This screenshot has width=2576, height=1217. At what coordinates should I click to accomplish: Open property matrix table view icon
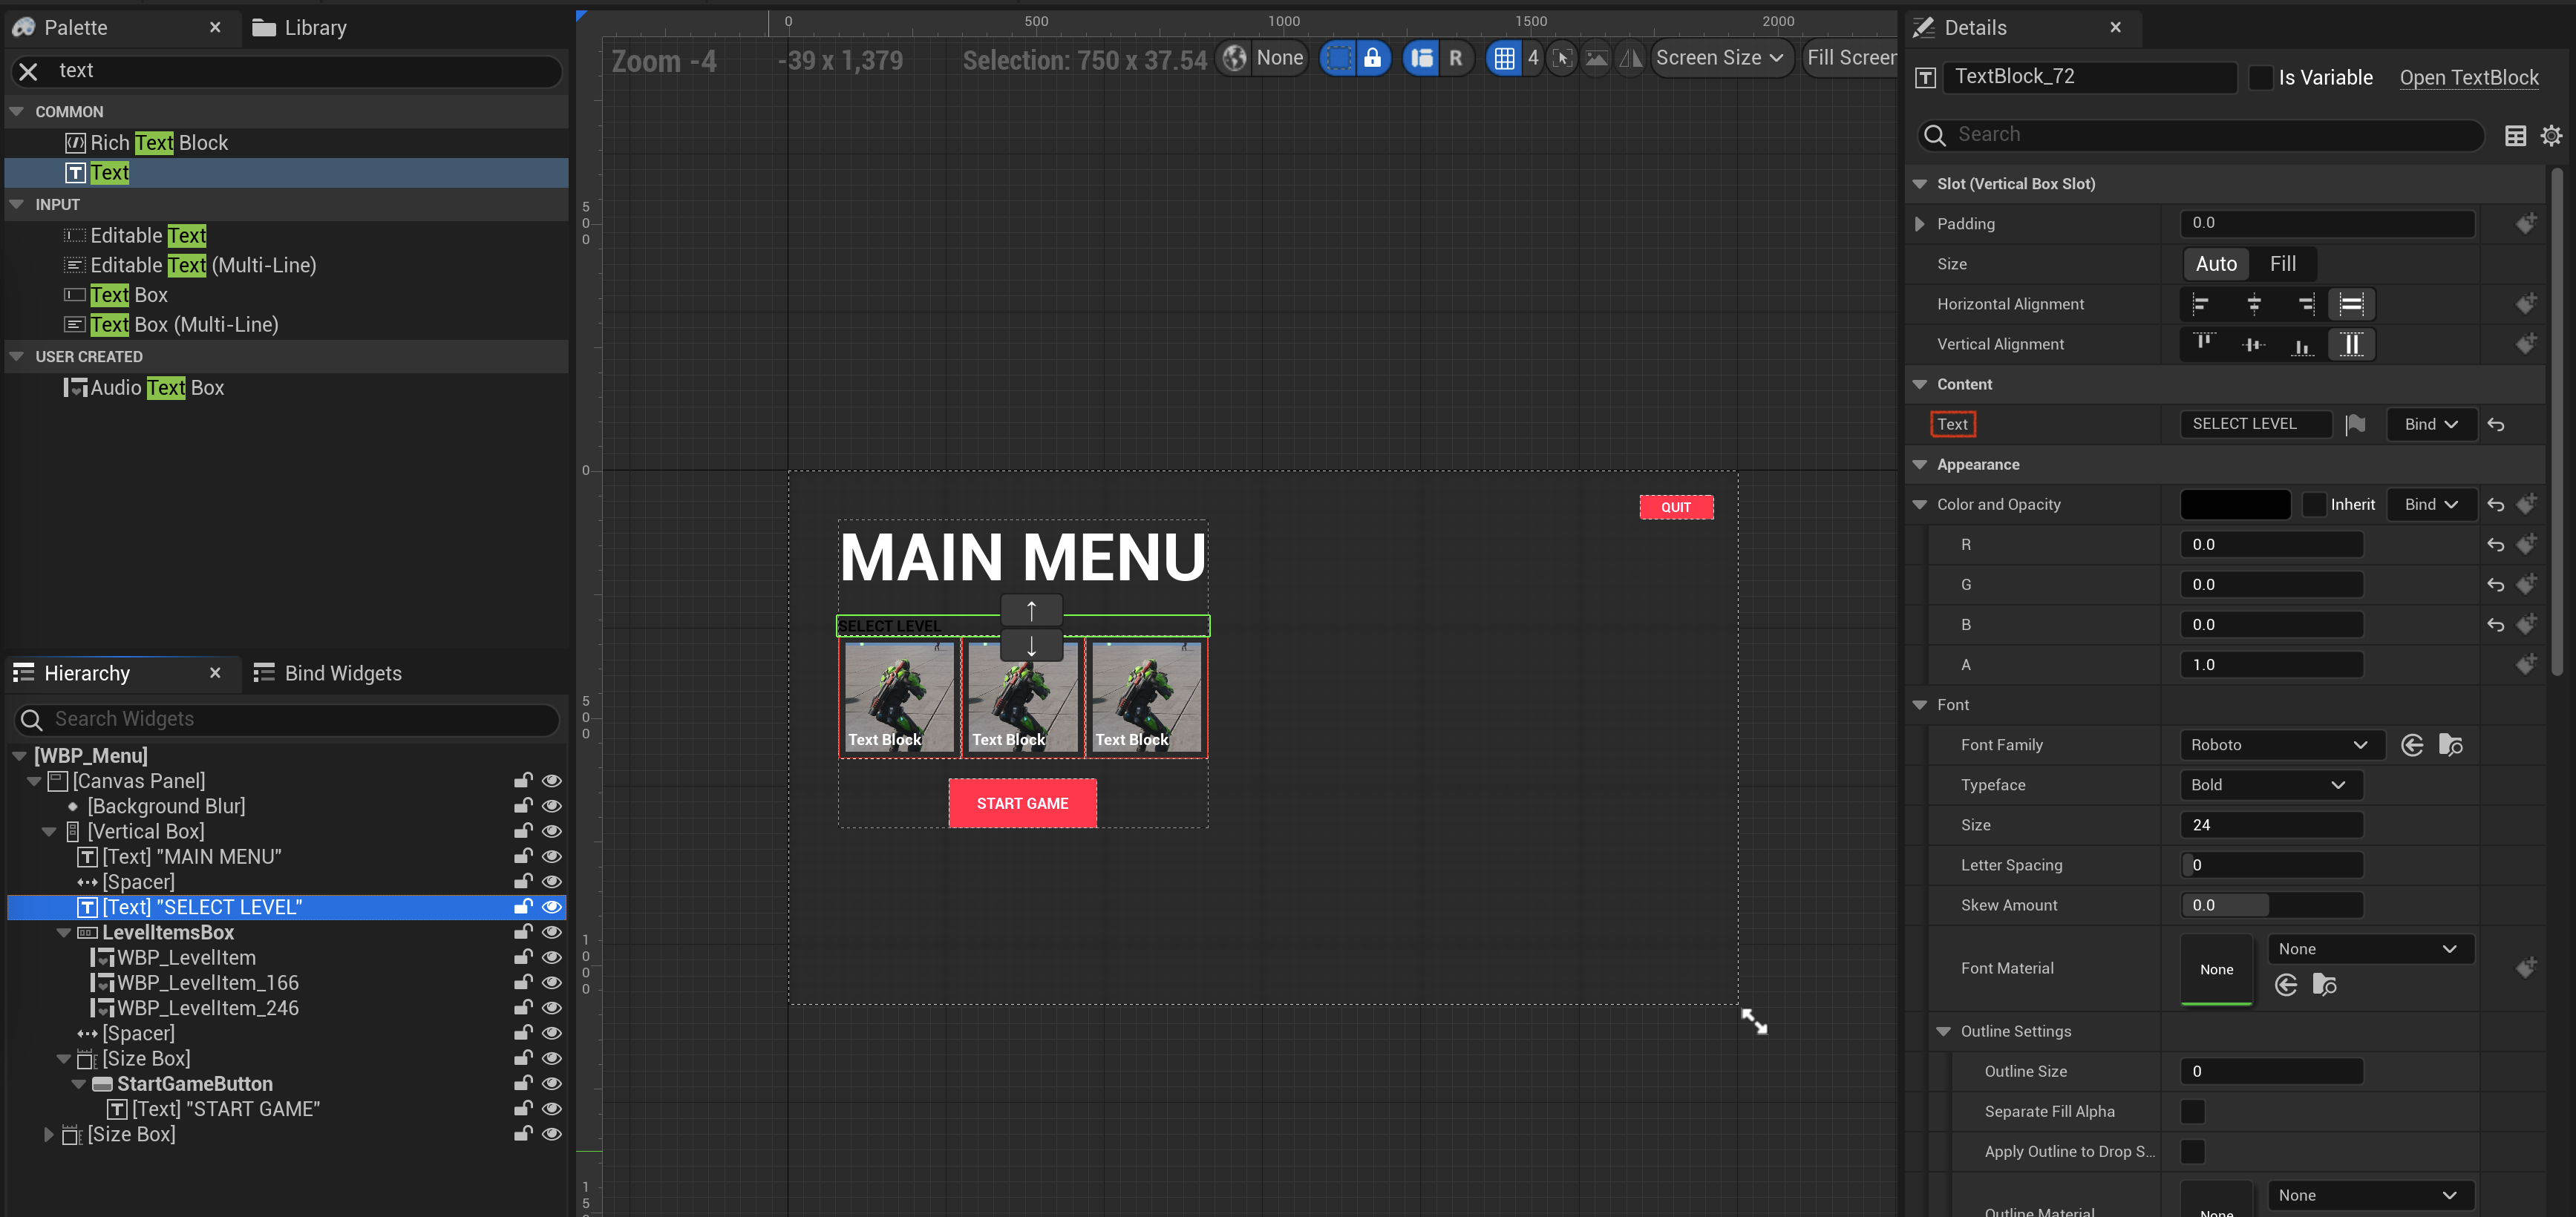pyautogui.click(x=2515, y=135)
